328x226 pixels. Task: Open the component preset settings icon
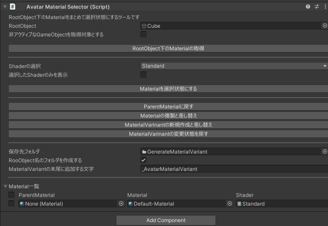[317, 7]
